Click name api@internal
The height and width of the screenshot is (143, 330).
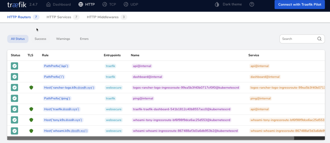point(142,66)
